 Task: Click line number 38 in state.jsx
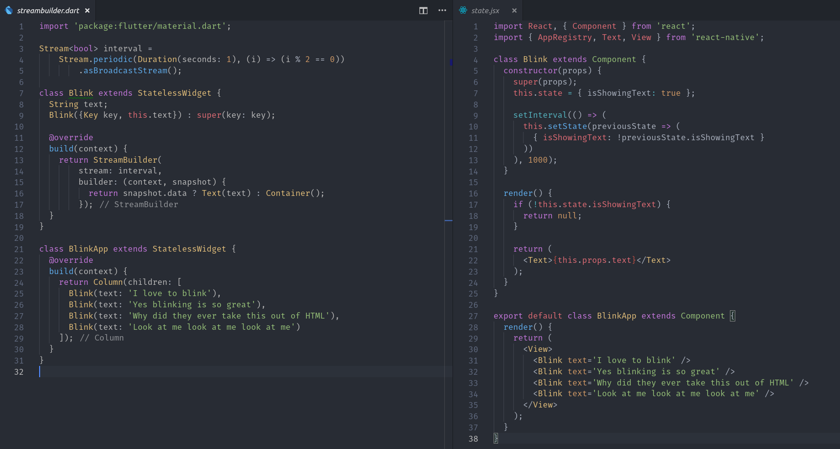pyautogui.click(x=473, y=439)
